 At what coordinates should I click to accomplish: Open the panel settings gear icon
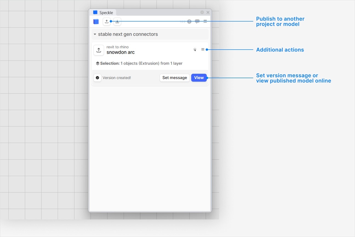[x=202, y=12]
